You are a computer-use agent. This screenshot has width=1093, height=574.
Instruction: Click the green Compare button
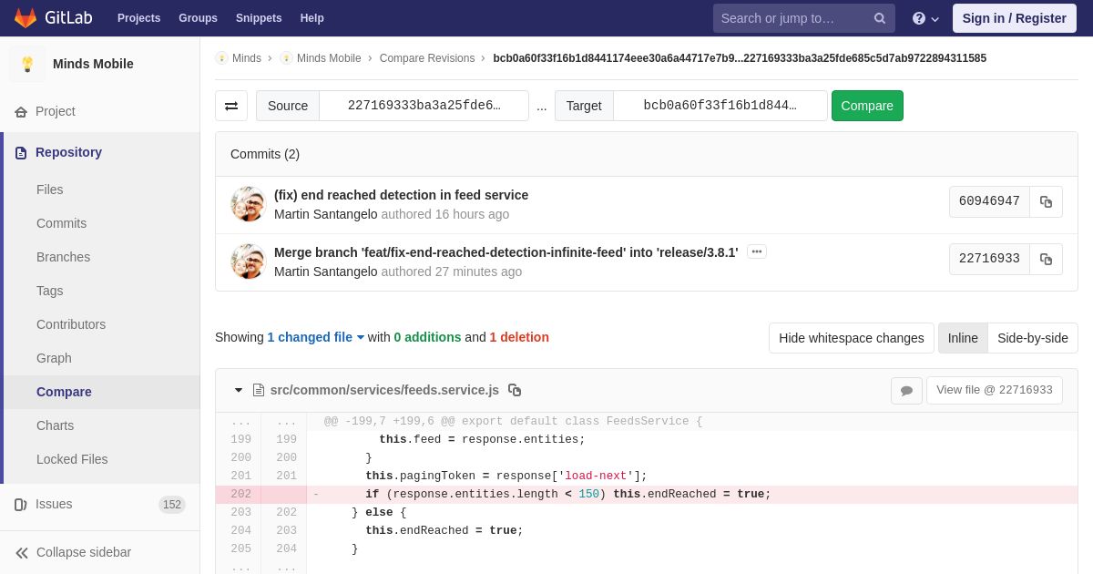click(x=866, y=106)
